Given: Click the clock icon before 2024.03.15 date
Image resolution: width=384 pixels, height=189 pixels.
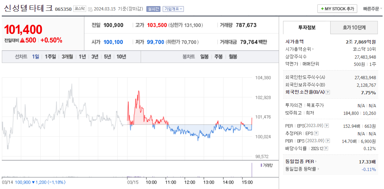Looking at the screenshot, I should (x=90, y=9).
